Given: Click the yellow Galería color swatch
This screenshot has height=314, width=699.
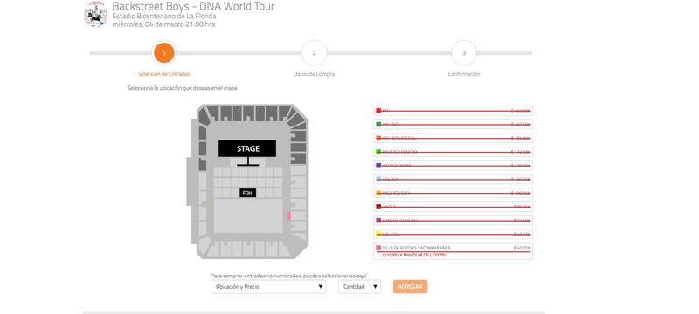Looking at the screenshot, I should (x=378, y=234).
